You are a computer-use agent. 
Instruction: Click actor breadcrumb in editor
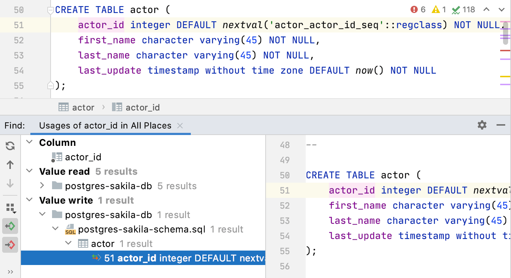[83, 108]
